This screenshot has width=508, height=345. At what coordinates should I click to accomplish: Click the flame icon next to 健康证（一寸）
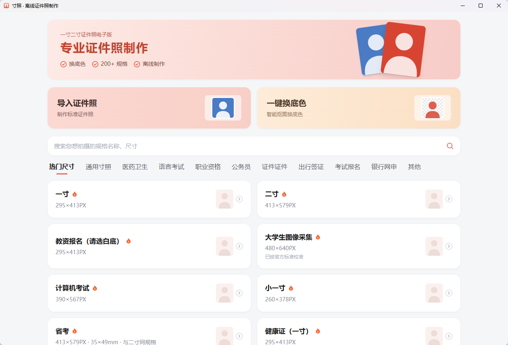[x=318, y=331]
